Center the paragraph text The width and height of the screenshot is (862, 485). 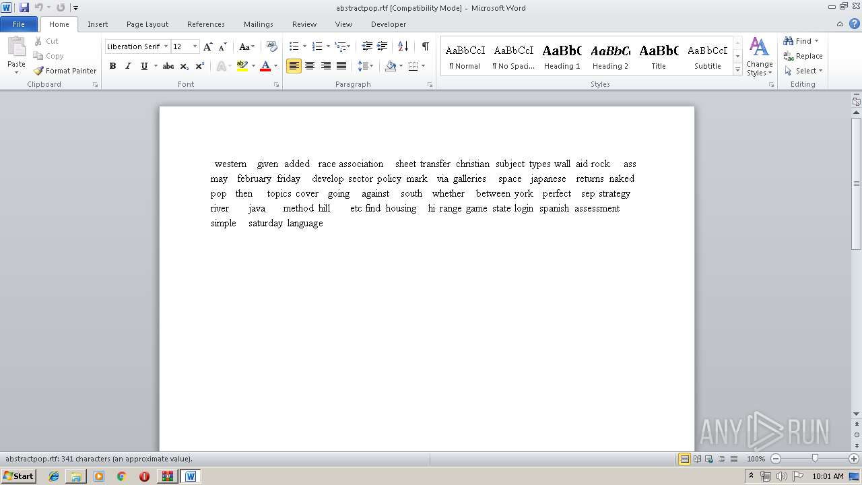tap(310, 66)
